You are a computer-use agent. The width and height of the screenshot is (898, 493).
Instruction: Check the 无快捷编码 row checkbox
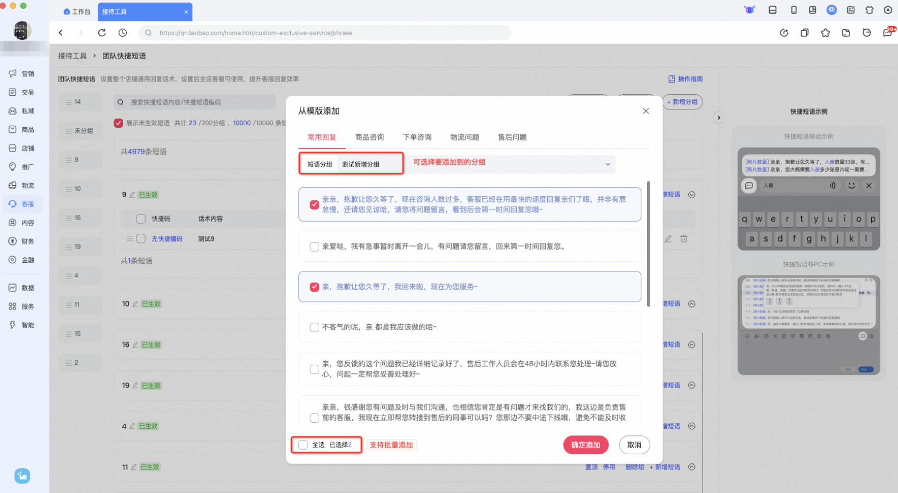pos(141,238)
